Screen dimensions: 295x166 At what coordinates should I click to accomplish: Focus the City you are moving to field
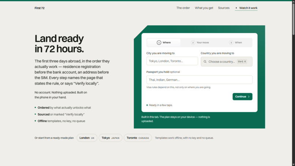point(172,61)
